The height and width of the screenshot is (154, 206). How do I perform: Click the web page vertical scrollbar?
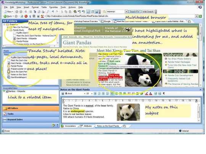201,55
